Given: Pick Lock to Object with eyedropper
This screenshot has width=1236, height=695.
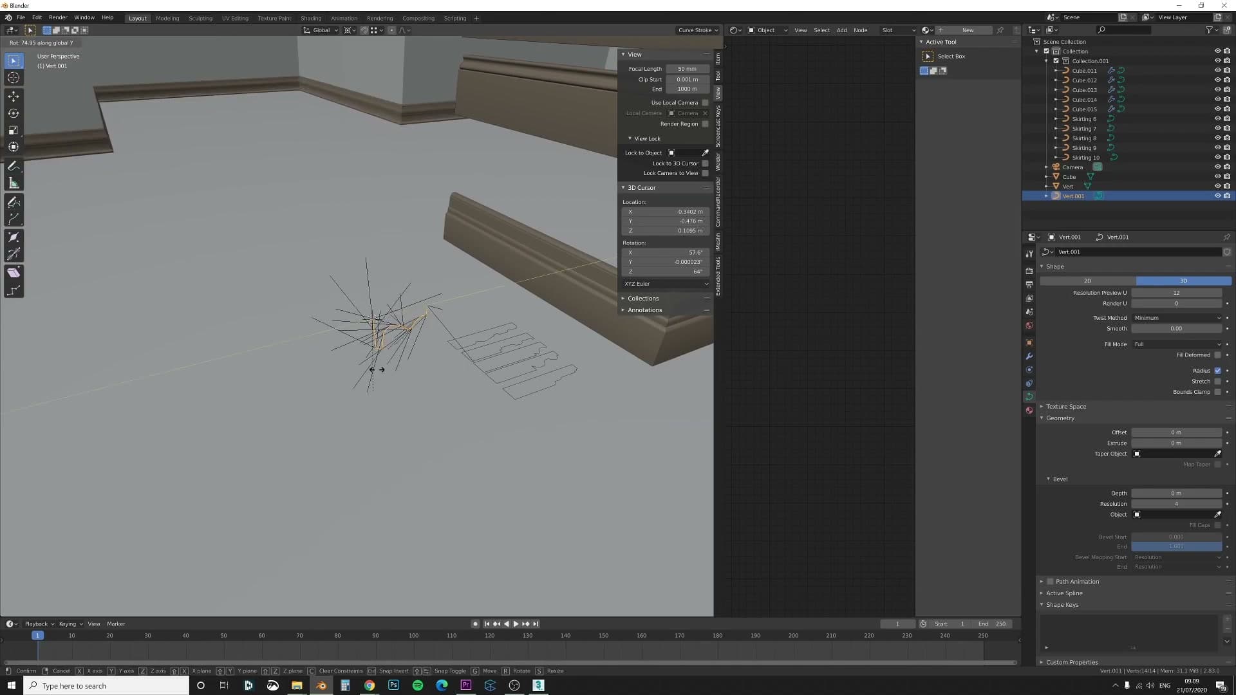Looking at the screenshot, I should tap(705, 153).
